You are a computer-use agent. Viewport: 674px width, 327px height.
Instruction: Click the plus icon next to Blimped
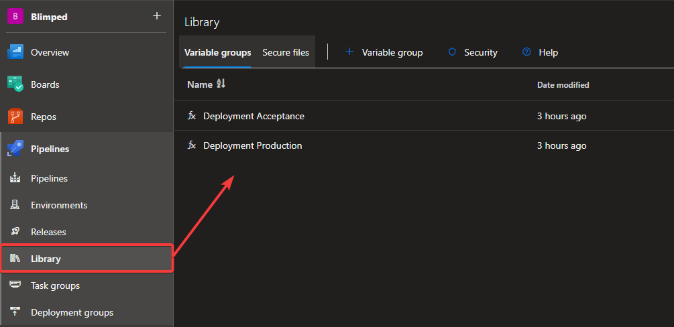tap(157, 16)
